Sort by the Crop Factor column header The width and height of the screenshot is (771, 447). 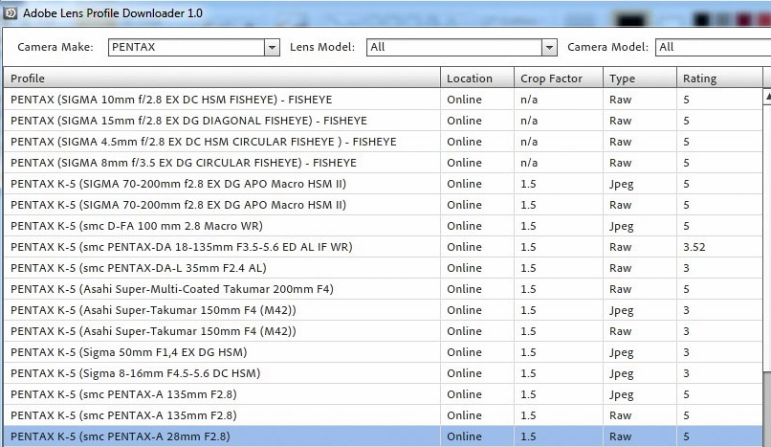[559, 78]
